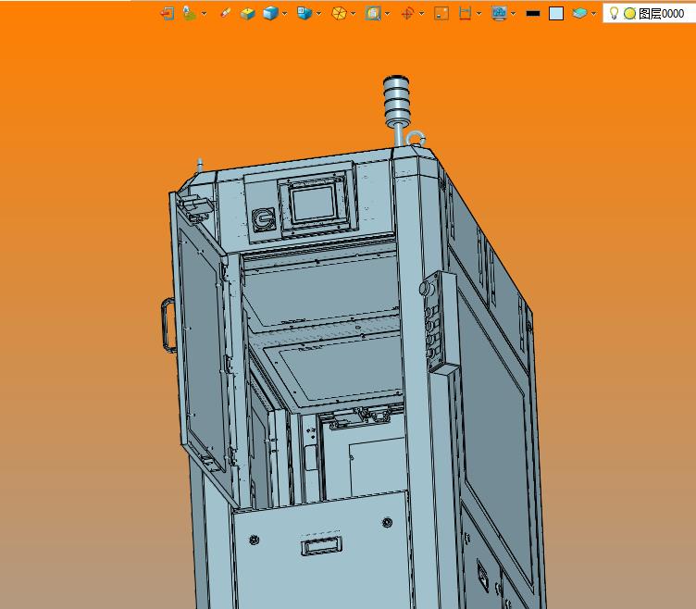Screen dimensions: 696x609
Task: Click the yellow-top box icon
Action: point(248,13)
